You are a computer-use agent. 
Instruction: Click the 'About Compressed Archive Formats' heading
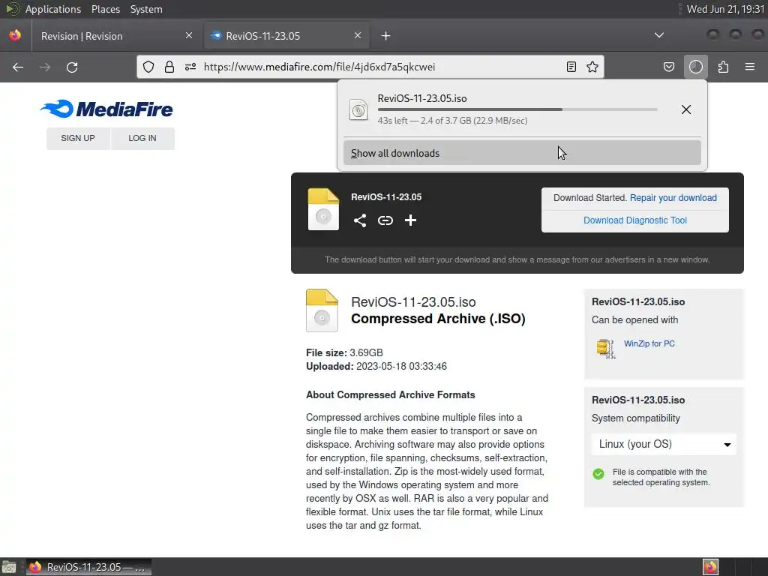point(390,394)
